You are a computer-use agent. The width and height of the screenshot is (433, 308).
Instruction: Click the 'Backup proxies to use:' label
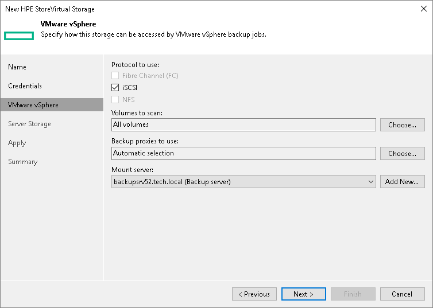(145, 141)
